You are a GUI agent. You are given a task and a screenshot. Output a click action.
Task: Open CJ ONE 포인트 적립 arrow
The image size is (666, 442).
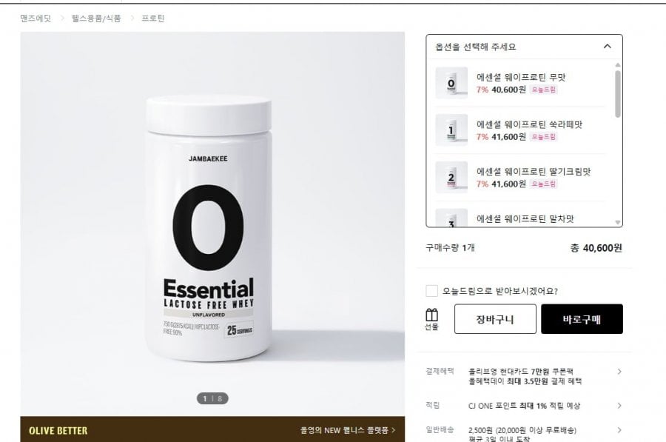(x=619, y=406)
